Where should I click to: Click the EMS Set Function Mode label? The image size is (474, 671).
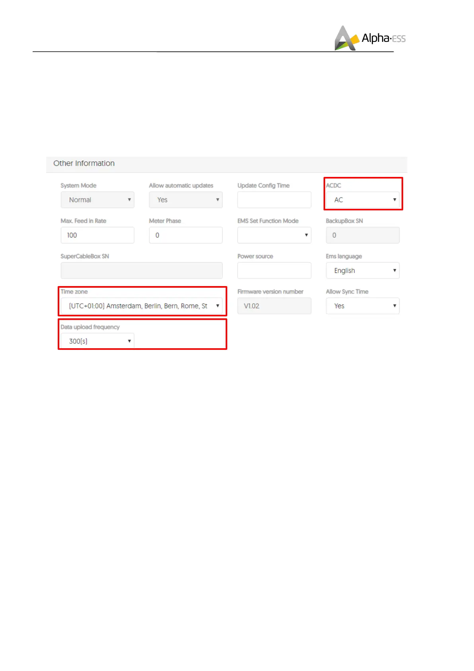point(268,221)
